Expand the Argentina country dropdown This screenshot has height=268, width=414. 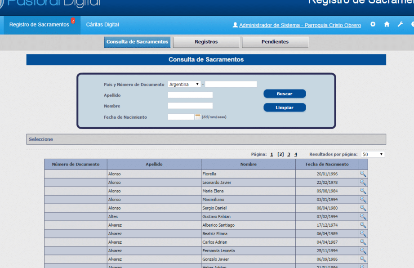coord(184,84)
